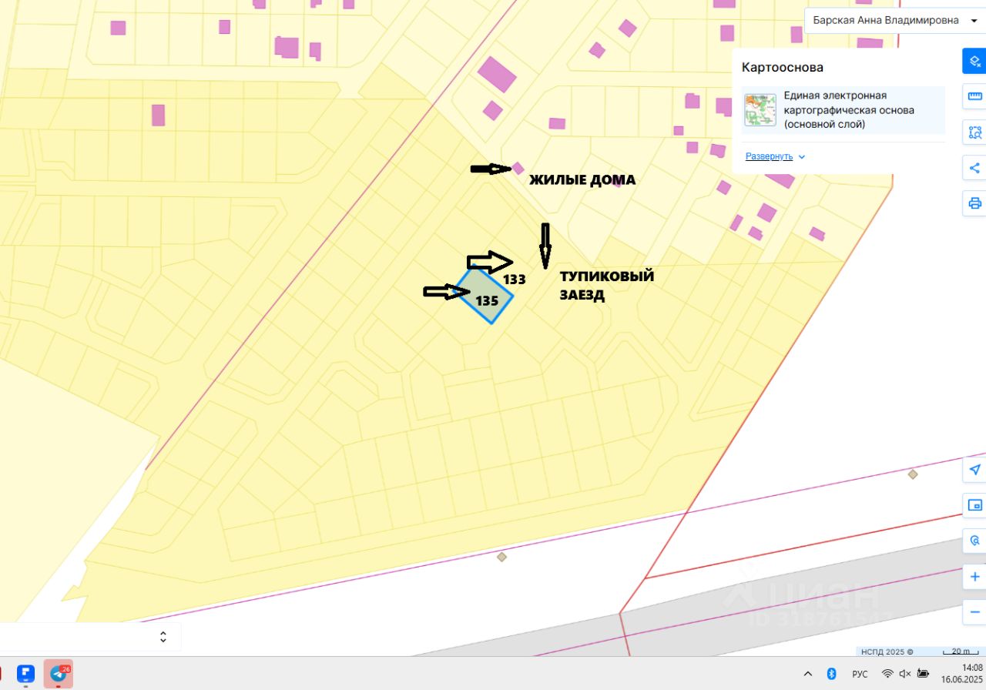The image size is (986, 690).
Task: Select the ruler measurement tool
Action: click(x=974, y=96)
